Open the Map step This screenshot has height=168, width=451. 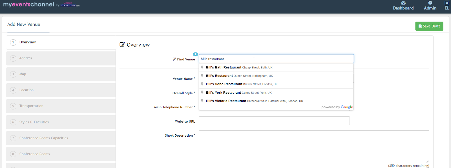[61, 74]
